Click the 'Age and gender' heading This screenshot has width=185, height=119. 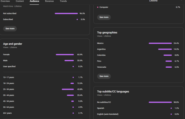[13, 44]
